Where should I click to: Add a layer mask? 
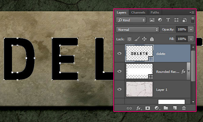[148, 108]
